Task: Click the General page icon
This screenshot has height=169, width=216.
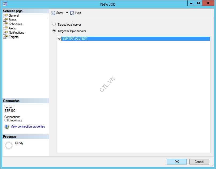Action: [5, 16]
